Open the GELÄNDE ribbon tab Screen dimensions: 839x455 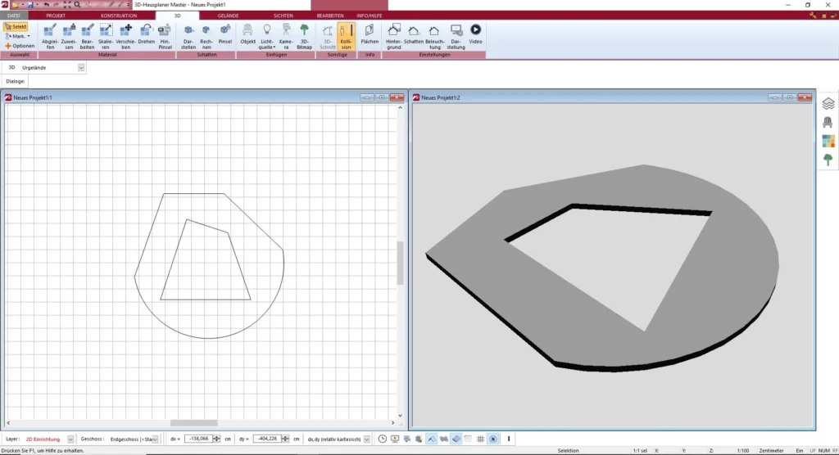(x=228, y=16)
